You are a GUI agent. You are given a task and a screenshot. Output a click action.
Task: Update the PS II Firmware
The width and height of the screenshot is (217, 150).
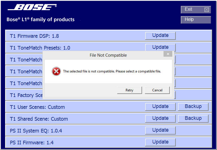[x=160, y=142]
